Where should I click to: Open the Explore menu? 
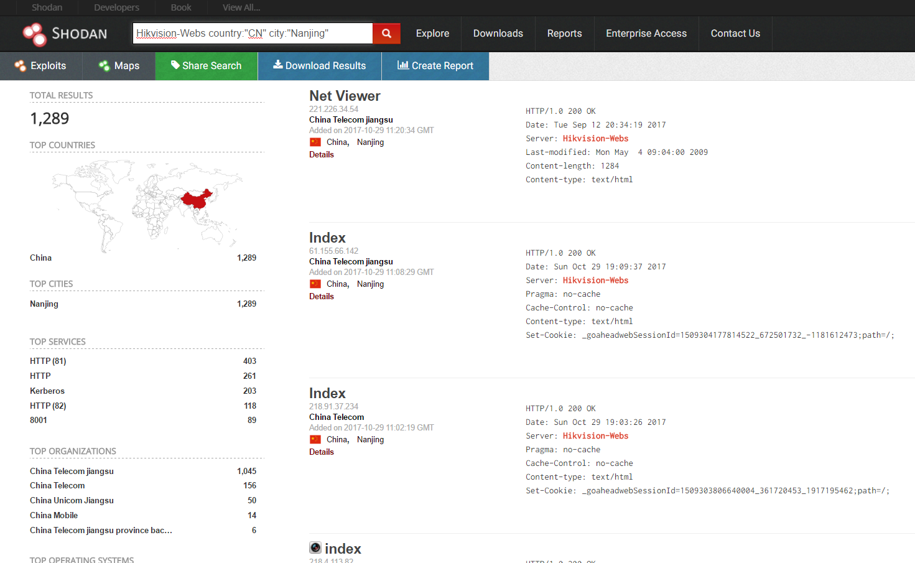click(x=432, y=34)
